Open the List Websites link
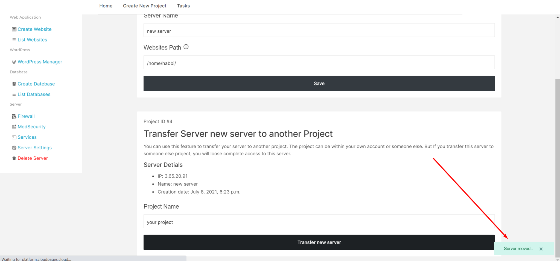 (32, 40)
